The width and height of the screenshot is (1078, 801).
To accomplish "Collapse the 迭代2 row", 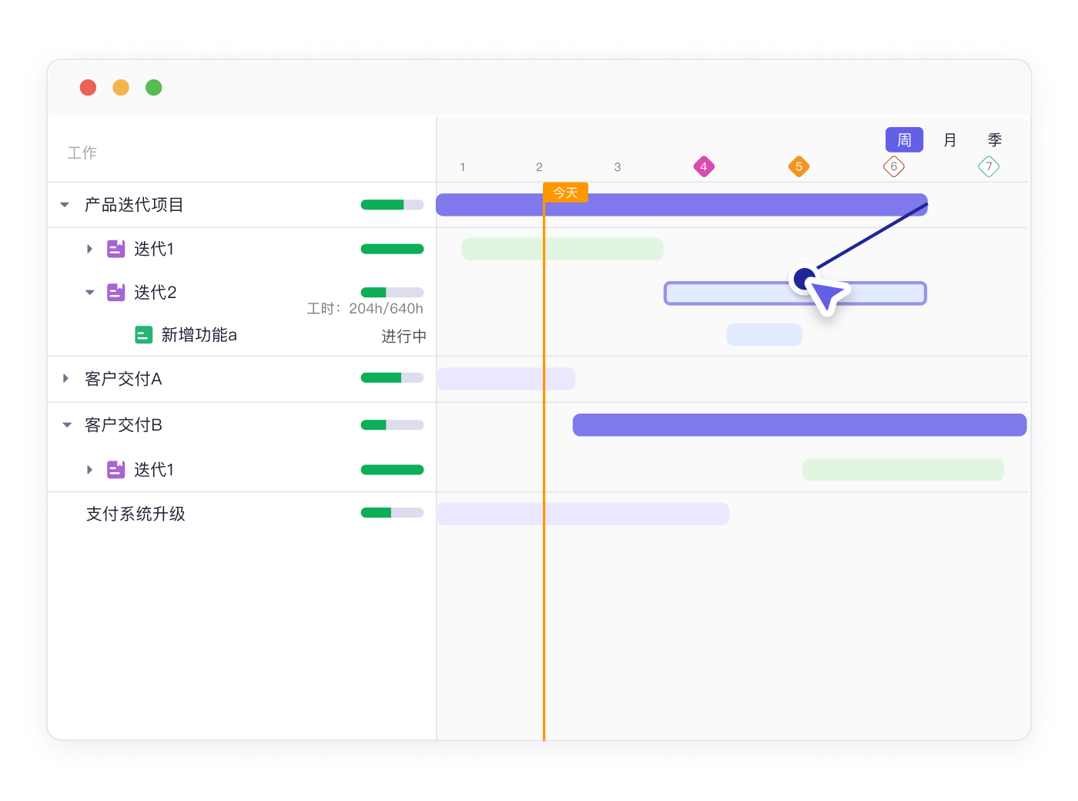I will 89,293.
